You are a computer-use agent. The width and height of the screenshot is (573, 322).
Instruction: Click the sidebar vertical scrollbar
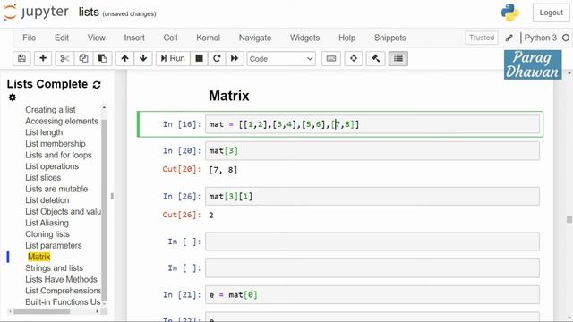pyautogui.click(x=104, y=209)
